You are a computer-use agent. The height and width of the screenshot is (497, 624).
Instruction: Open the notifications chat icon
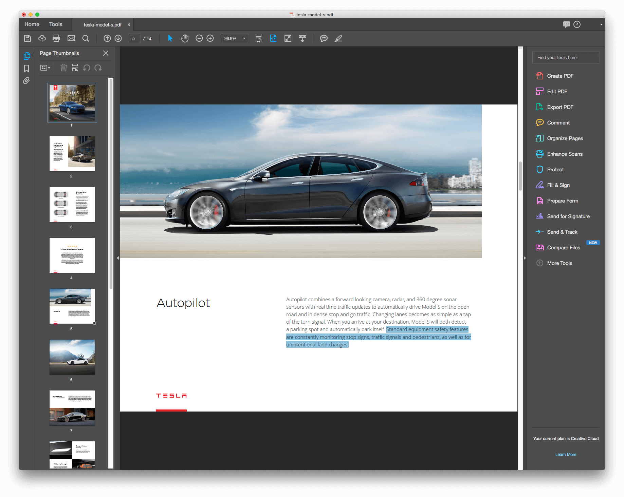coord(566,24)
